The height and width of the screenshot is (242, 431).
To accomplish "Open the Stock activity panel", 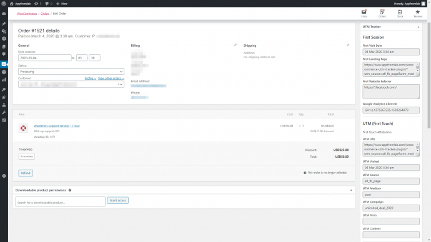I will pyautogui.click(x=400, y=13).
